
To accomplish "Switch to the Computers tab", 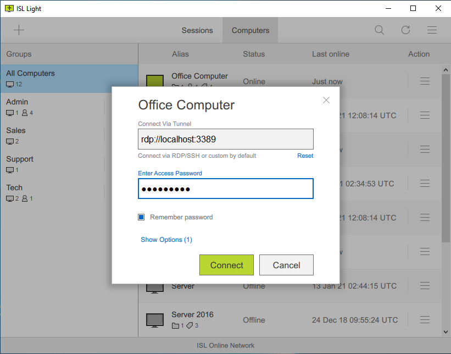I will 250,30.
